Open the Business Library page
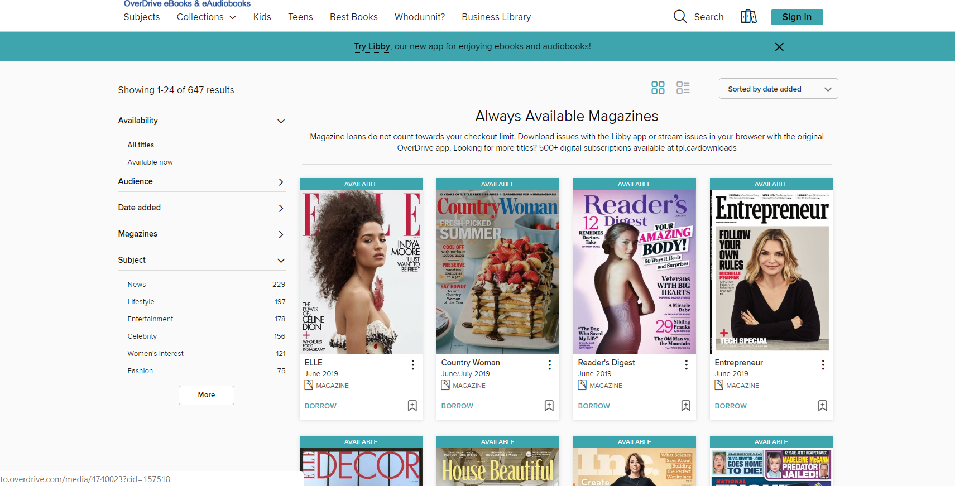 point(496,17)
